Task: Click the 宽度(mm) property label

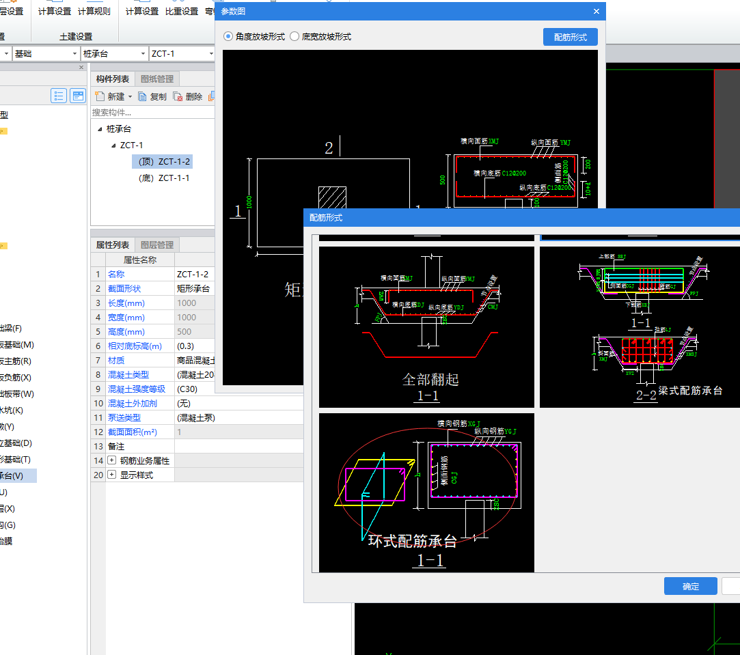Action: (x=126, y=317)
